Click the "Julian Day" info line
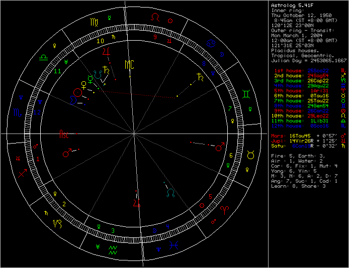This screenshot has width=349, height=268. [x=309, y=60]
